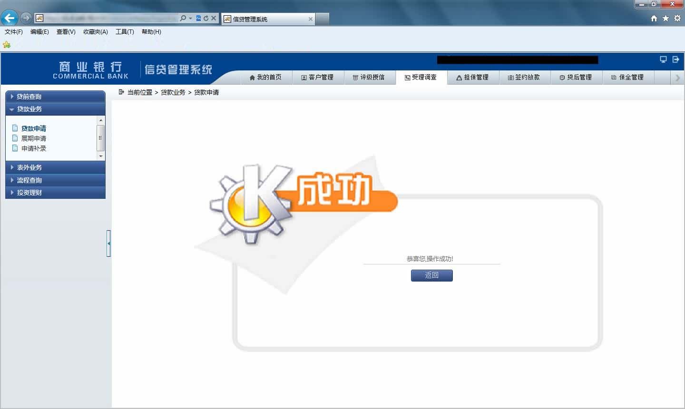
Task: Expand the 流程查询 sidebar section
Action: pos(55,180)
